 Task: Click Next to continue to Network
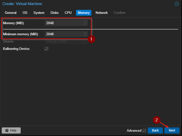coord(172,130)
